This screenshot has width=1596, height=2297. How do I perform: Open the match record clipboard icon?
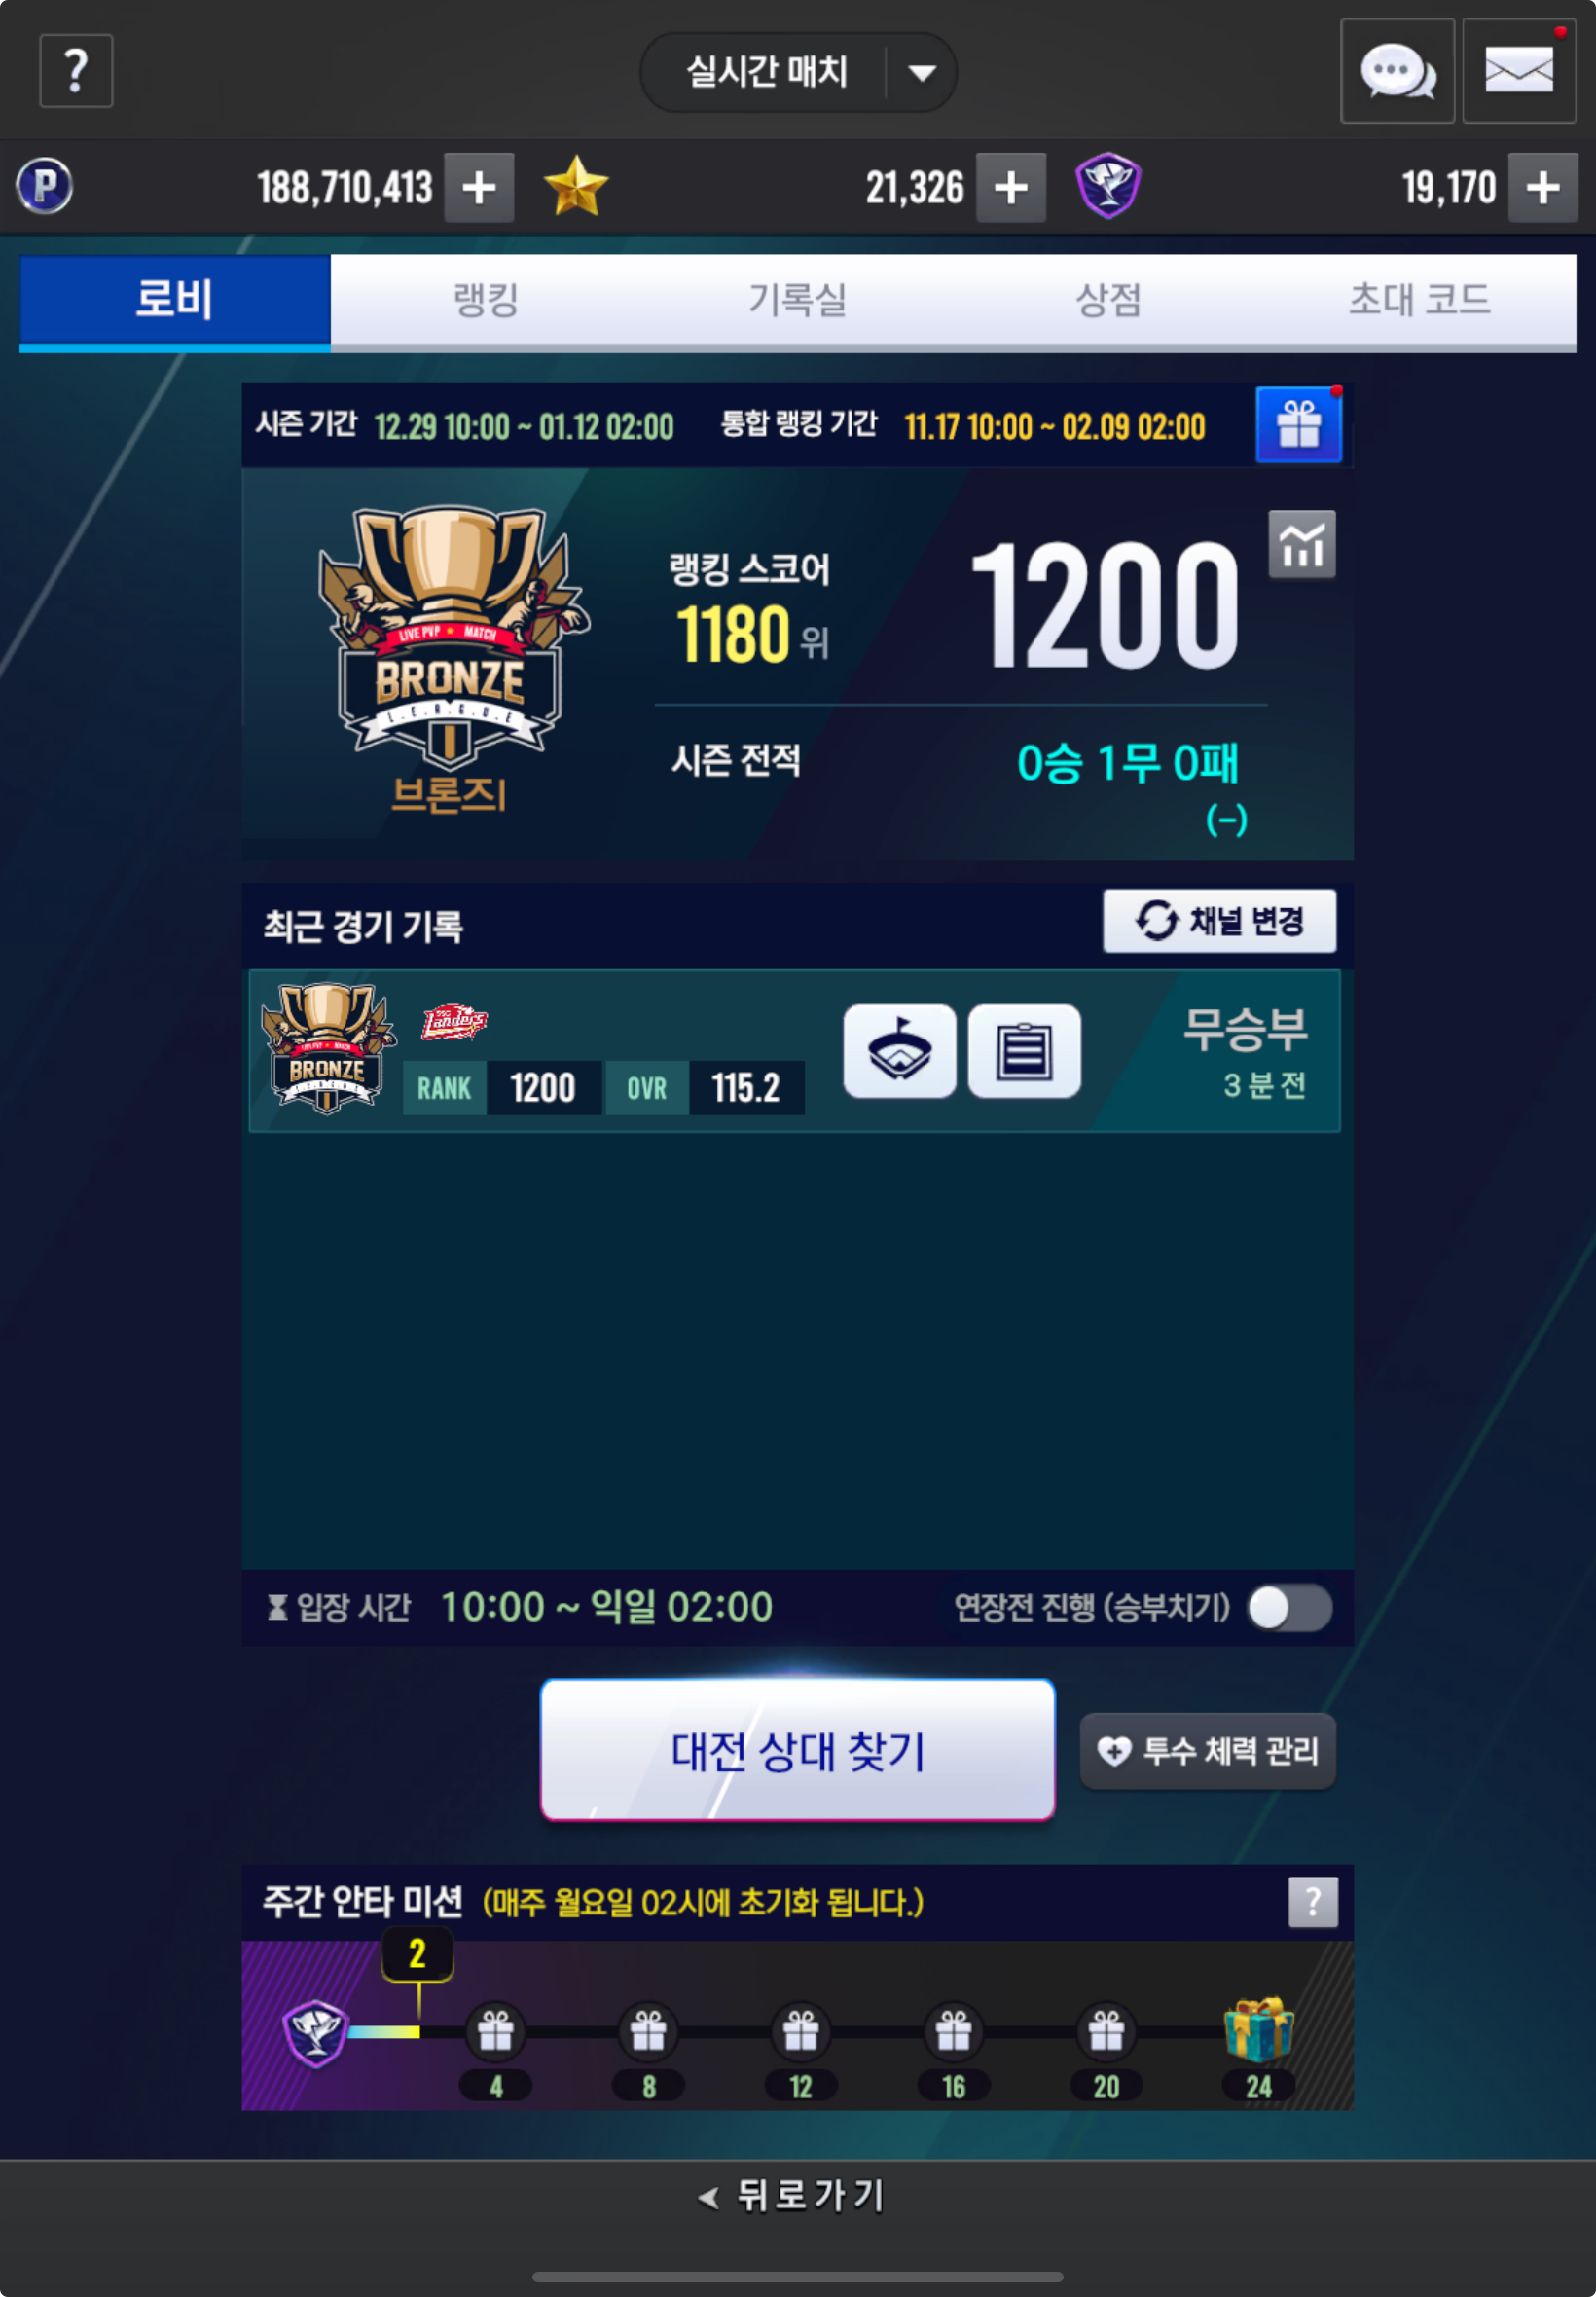pyautogui.click(x=1024, y=1051)
